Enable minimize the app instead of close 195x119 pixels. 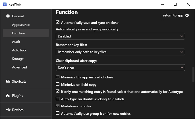coord(58,77)
